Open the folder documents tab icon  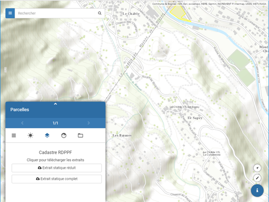pyautogui.click(x=80, y=136)
